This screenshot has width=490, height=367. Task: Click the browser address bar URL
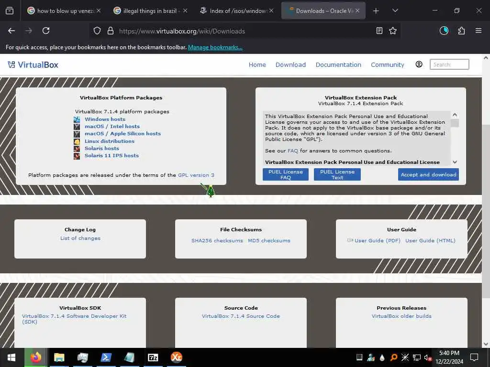tap(182, 31)
